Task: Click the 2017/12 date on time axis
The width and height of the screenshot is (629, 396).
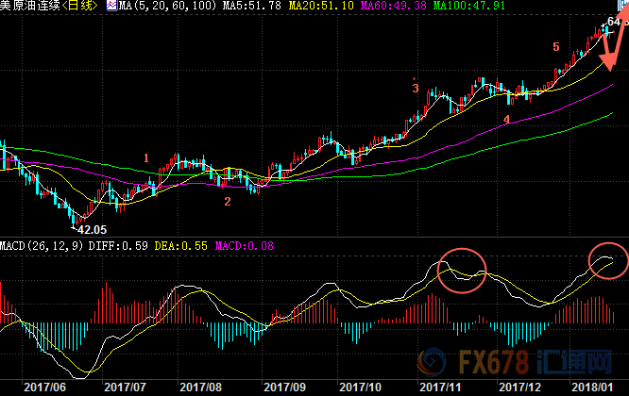Action: pos(519,388)
